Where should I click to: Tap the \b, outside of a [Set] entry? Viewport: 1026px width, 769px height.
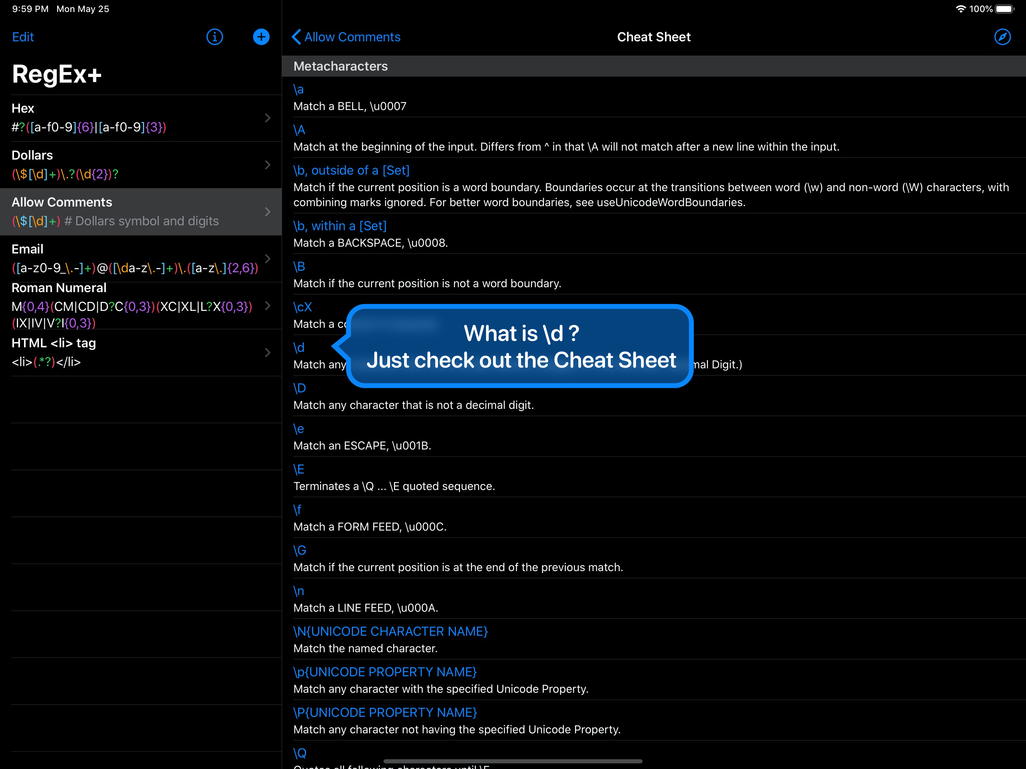click(x=351, y=170)
